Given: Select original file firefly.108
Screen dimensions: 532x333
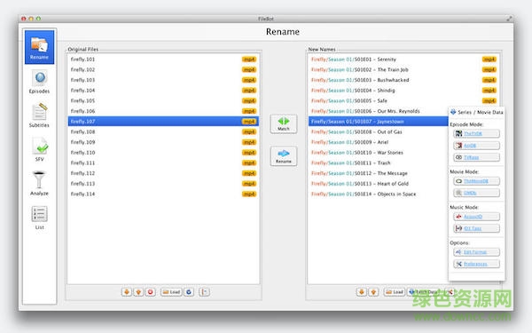Looking at the screenshot, I should pyautogui.click(x=163, y=131).
